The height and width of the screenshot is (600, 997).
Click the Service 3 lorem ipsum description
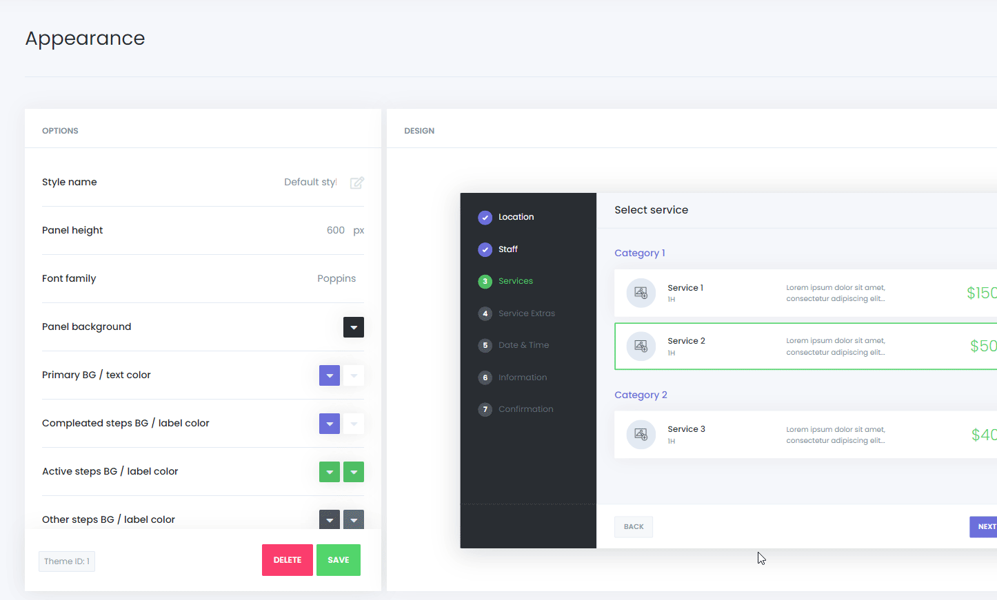pos(836,435)
